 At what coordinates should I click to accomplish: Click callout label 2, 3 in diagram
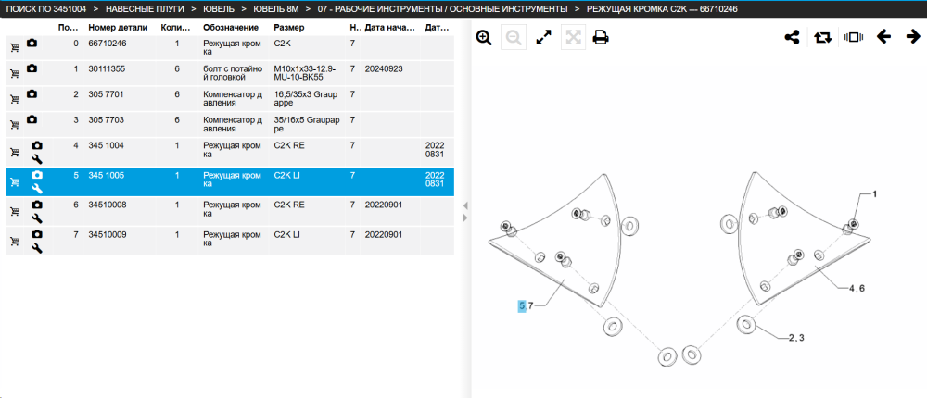(x=796, y=338)
